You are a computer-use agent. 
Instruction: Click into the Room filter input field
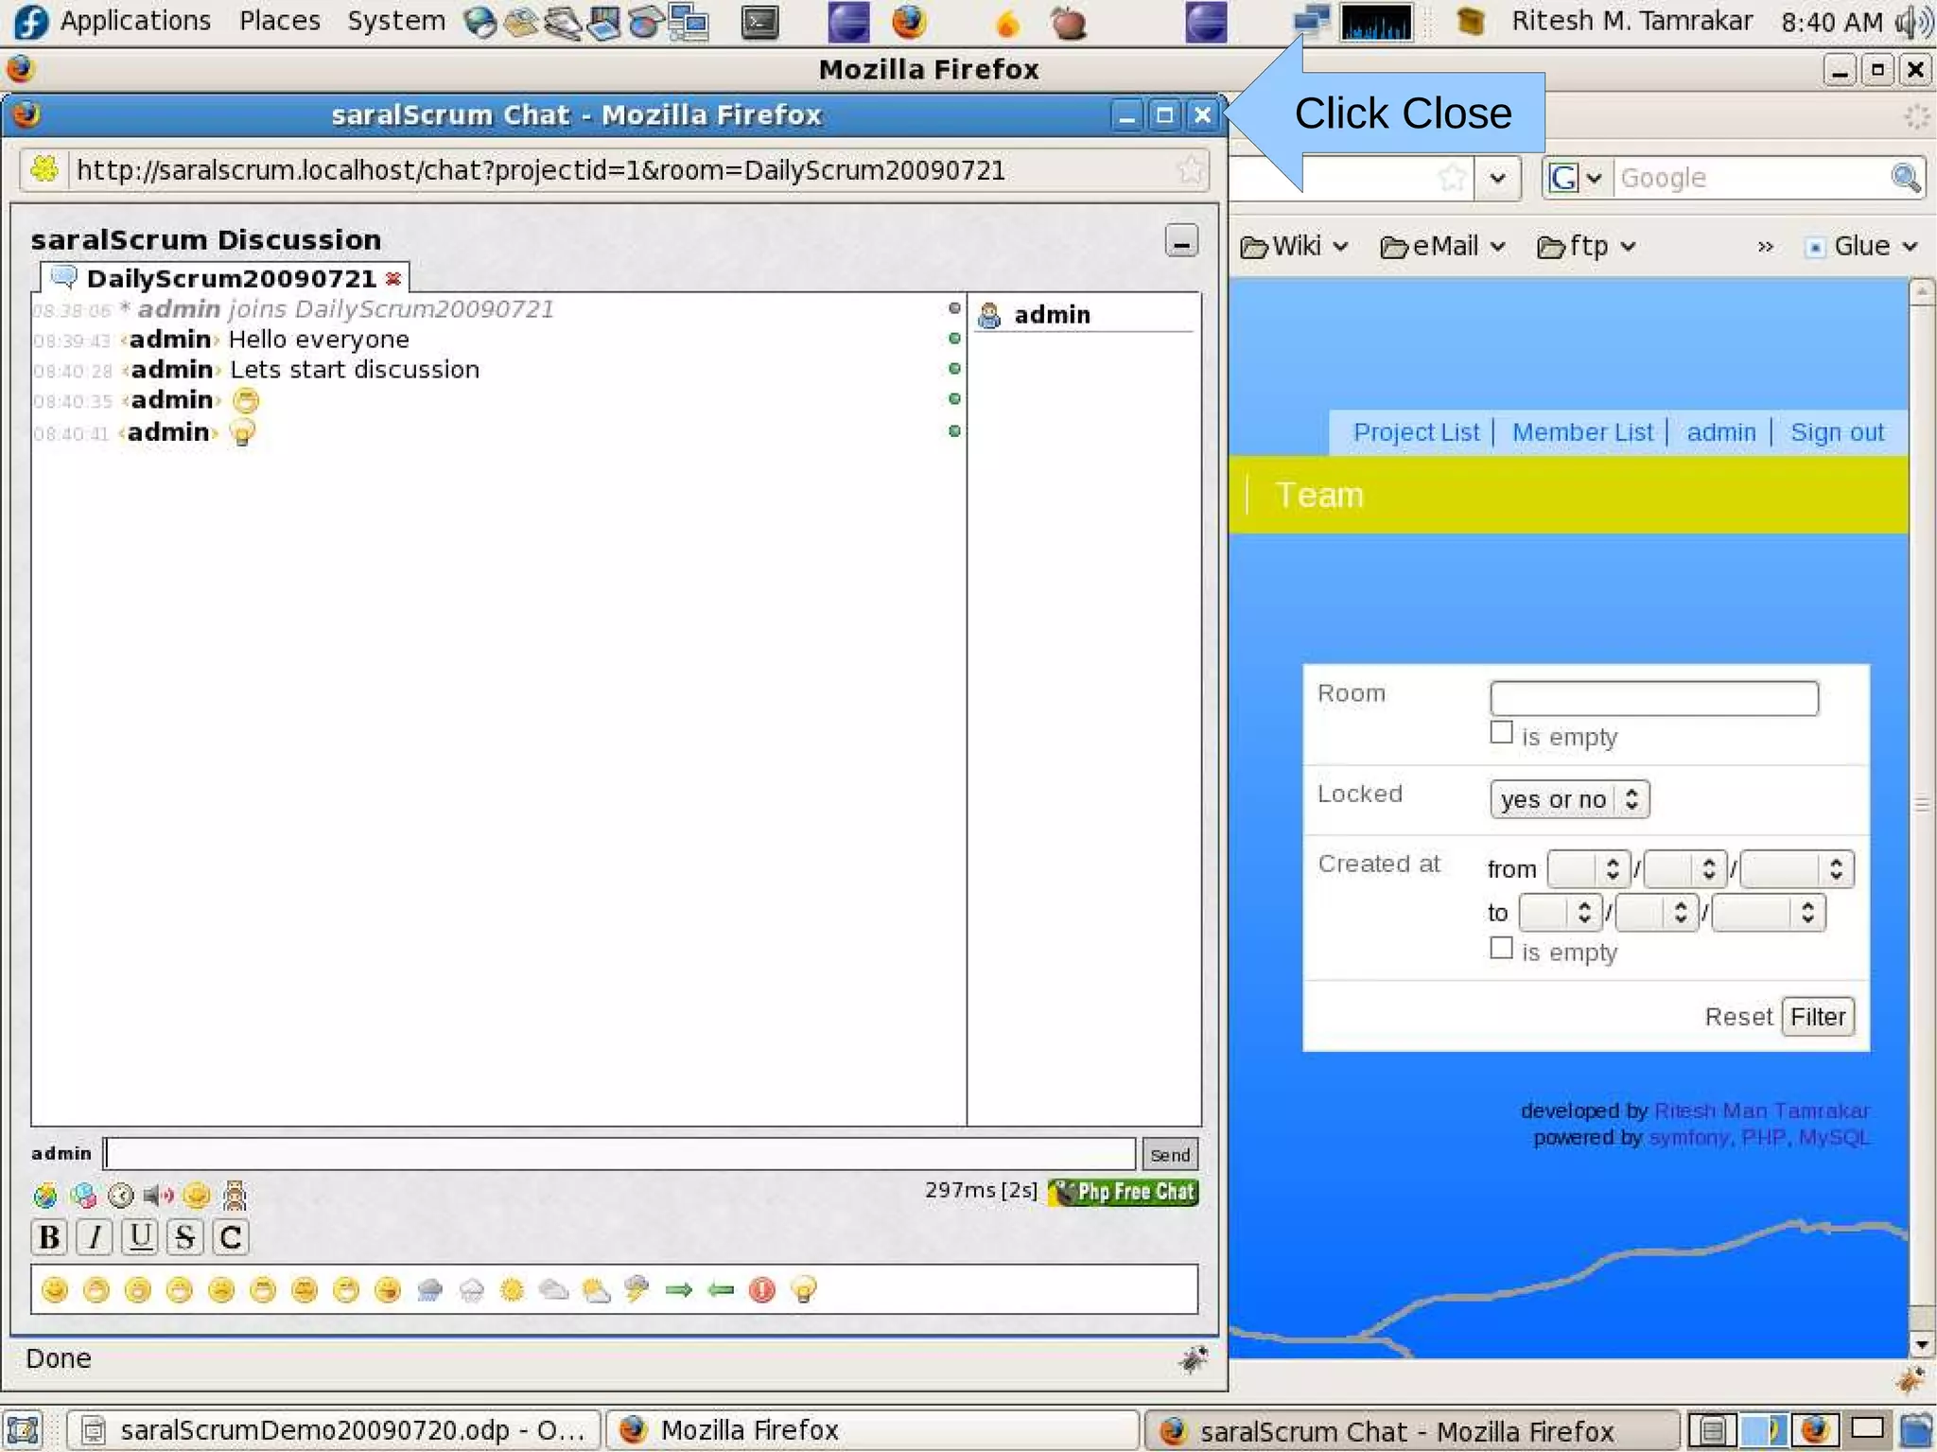1653,698
